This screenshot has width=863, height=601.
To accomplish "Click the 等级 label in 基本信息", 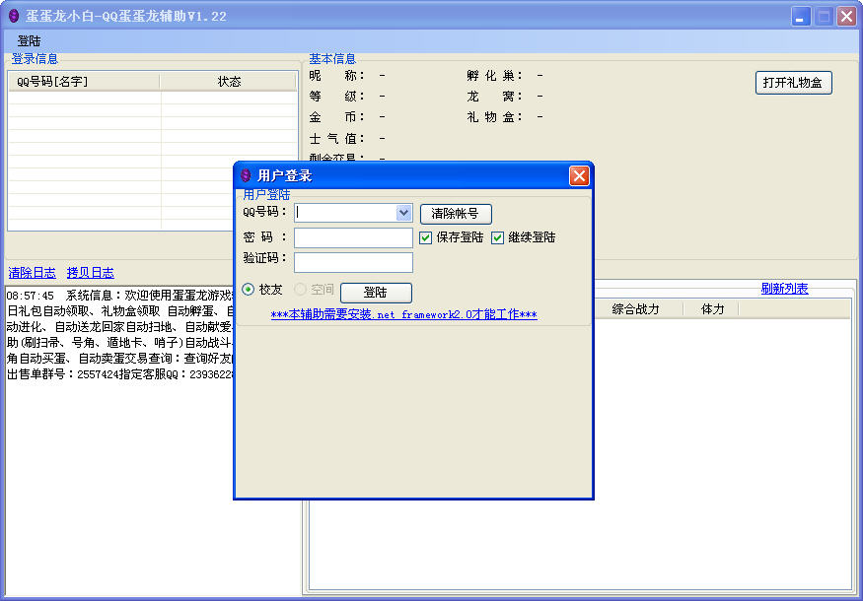I will (336, 97).
